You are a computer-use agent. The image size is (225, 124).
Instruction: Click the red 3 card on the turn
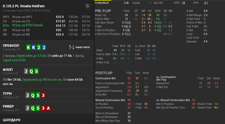[43, 95]
